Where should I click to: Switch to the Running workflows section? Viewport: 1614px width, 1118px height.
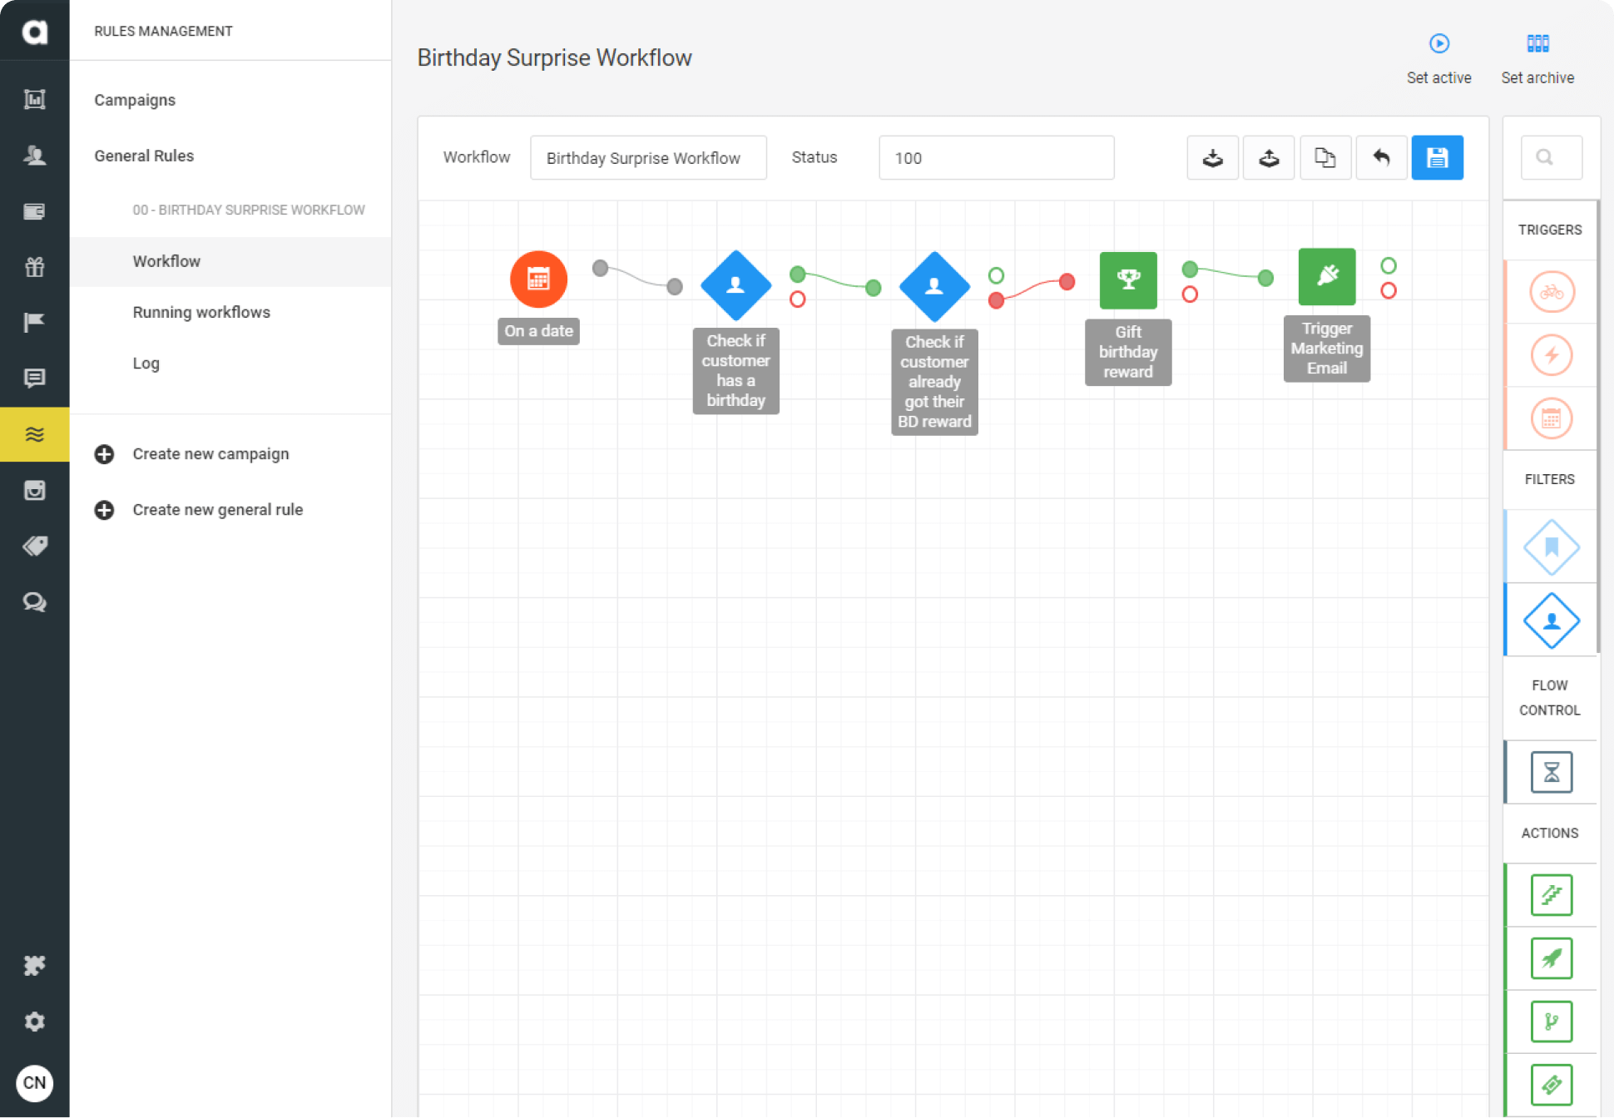tap(201, 312)
